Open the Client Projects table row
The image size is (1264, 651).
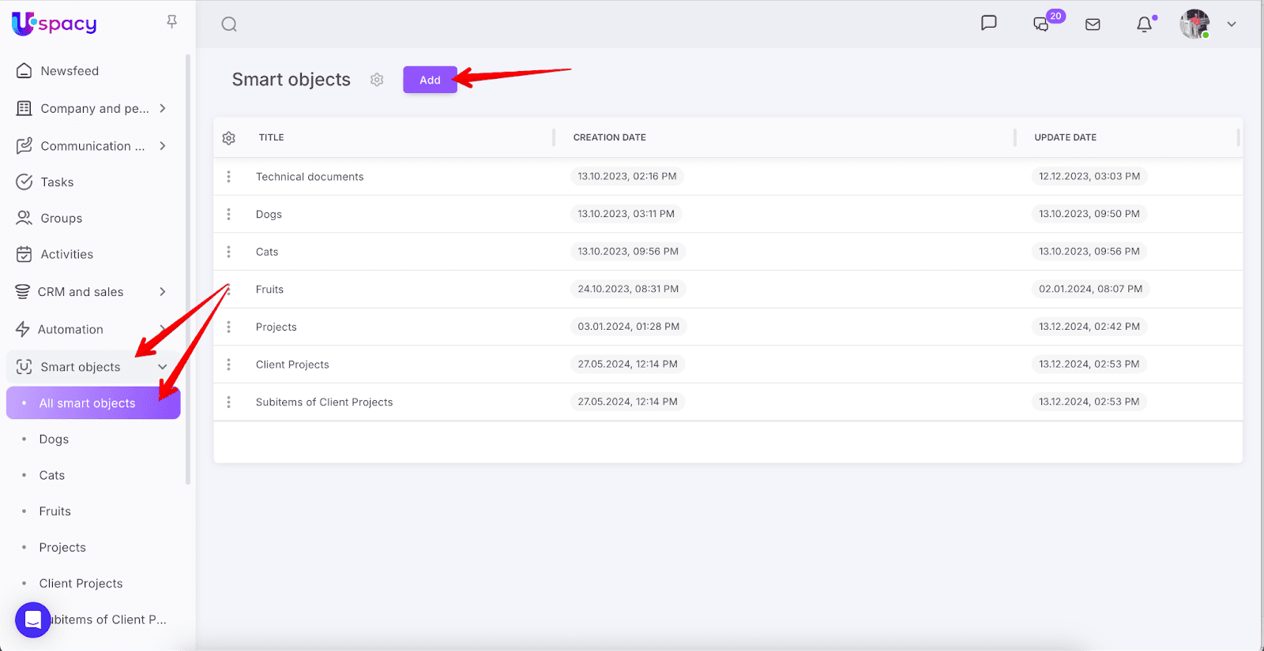point(292,365)
